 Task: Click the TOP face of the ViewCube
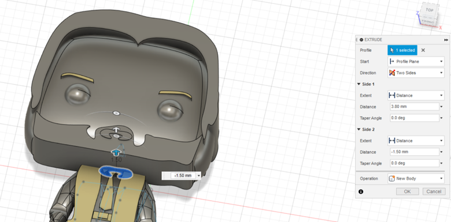click(430, 10)
